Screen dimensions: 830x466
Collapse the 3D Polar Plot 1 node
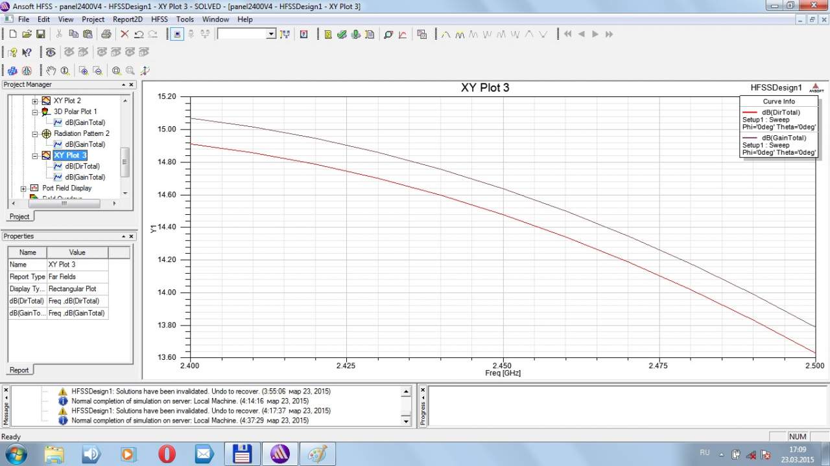(x=35, y=112)
